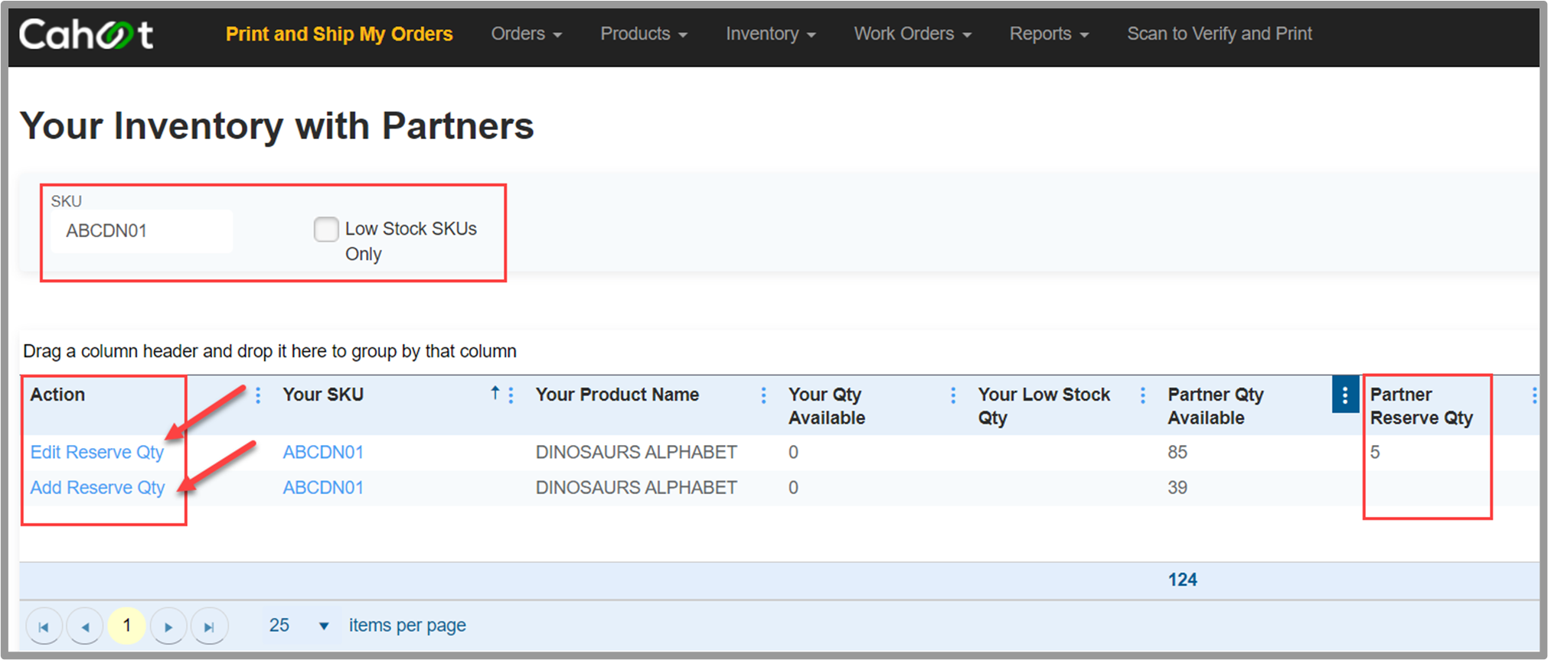Sort by Your Qty Available header
Viewport: 1548px width, 660px height.
[x=827, y=406]
